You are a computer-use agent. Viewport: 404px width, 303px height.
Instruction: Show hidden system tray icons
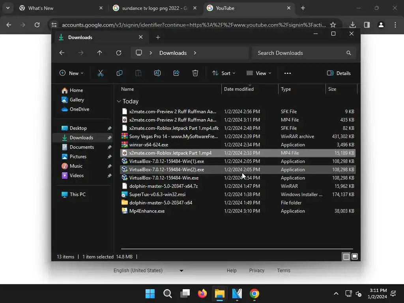click(x=336, y=294)
